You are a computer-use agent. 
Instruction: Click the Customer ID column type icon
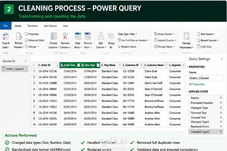coord(124,65)
